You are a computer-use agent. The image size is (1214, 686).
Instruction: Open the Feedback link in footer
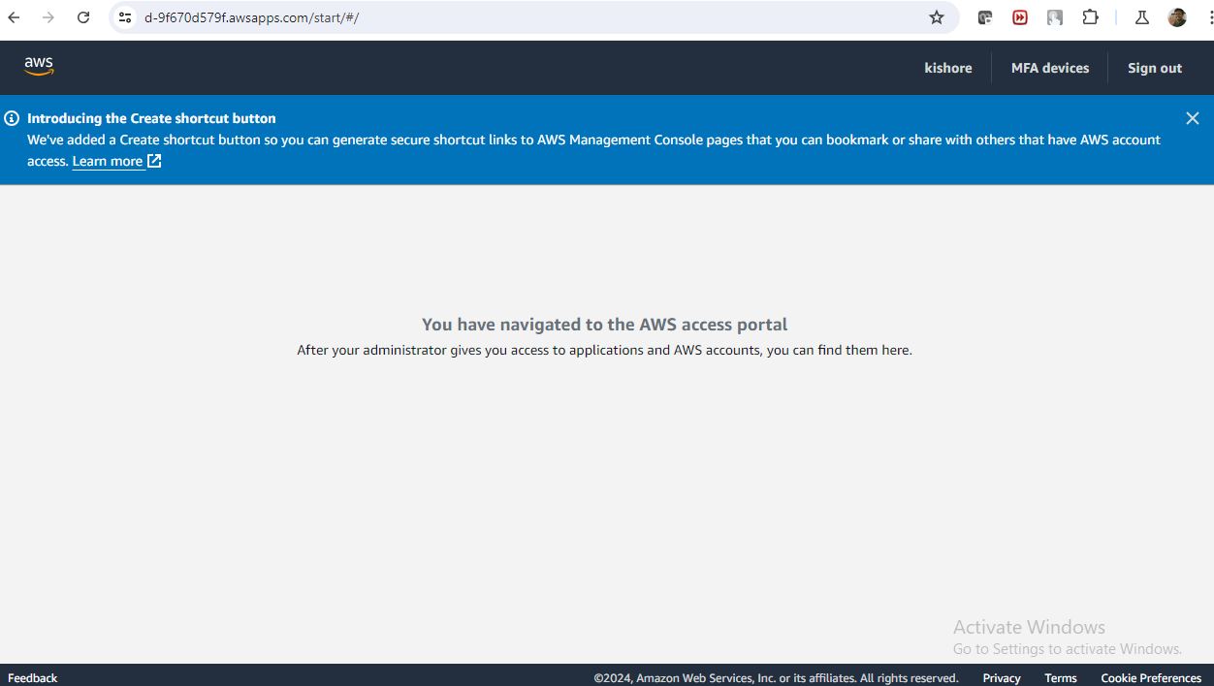33,677
